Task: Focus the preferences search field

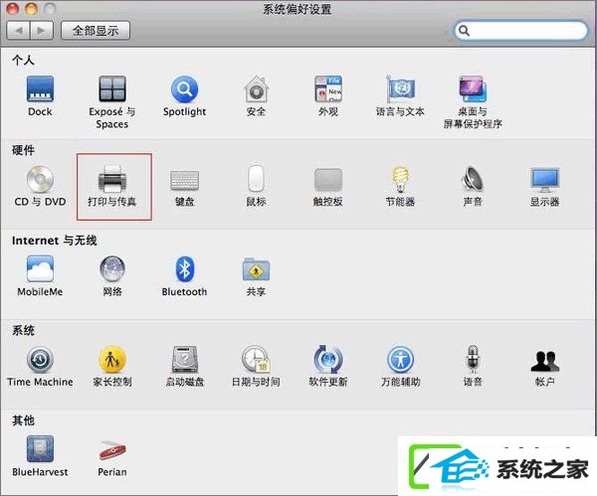Action: tap(520, 30)
